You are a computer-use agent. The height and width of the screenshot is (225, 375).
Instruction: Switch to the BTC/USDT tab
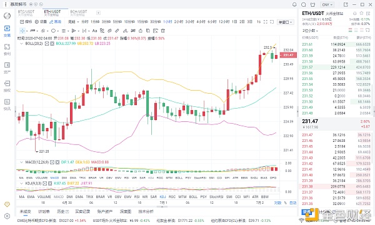tap(26, 12)
